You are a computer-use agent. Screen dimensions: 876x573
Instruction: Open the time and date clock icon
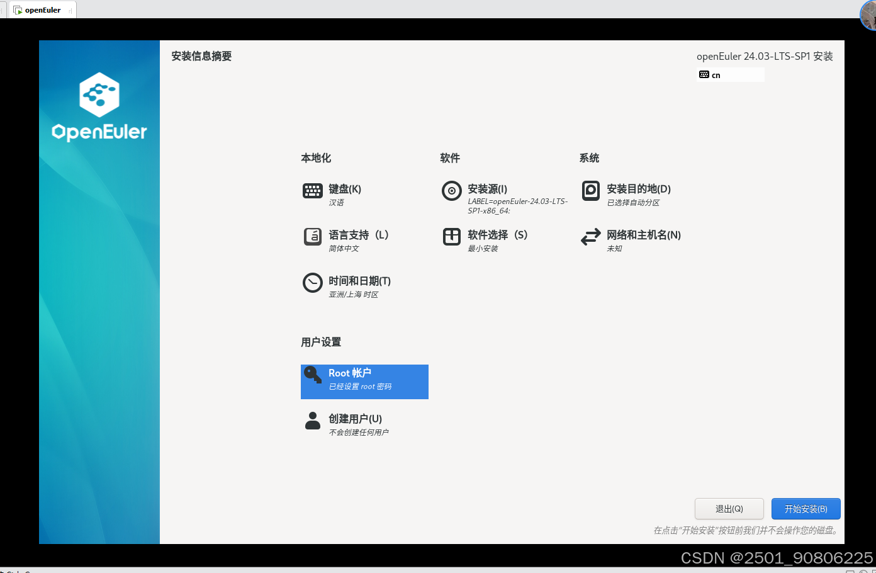coord(313,283)
